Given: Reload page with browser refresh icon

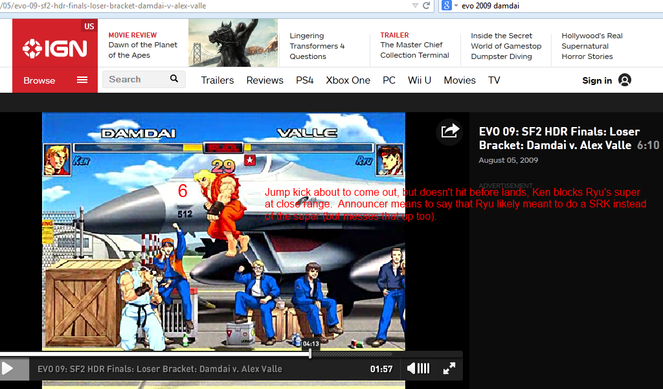Looking at the screenshot, I should [x=426, y=5].
